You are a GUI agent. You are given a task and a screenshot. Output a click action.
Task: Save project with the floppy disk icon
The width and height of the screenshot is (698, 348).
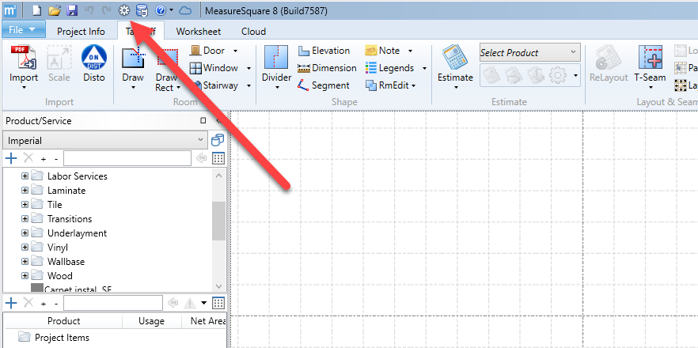(72, 11)
